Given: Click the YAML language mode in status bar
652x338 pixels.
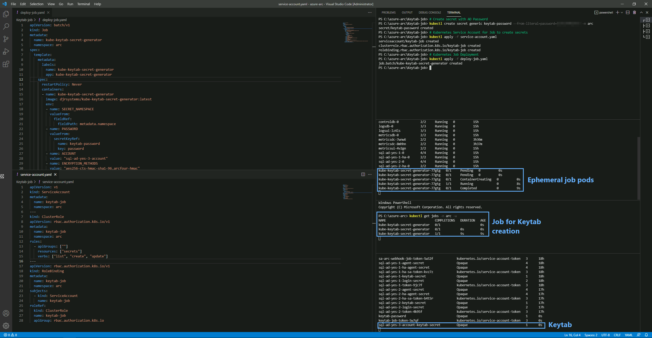Looking at the screenshot, I should click(628, 335).
